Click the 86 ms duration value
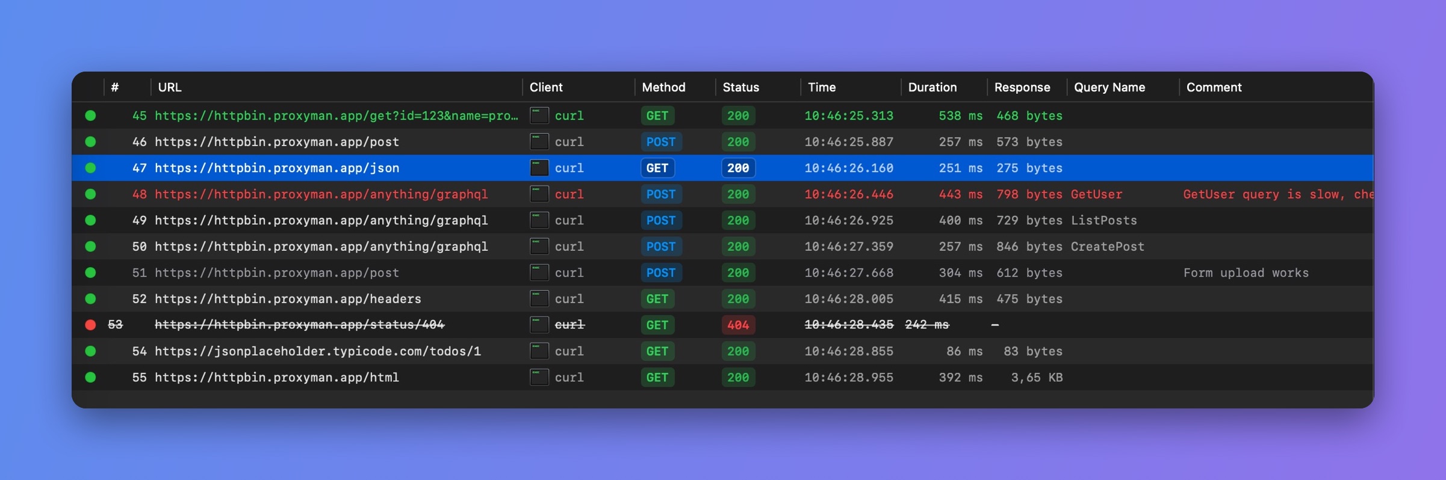This screenshot has width=1446, height=480. point(964,351)
